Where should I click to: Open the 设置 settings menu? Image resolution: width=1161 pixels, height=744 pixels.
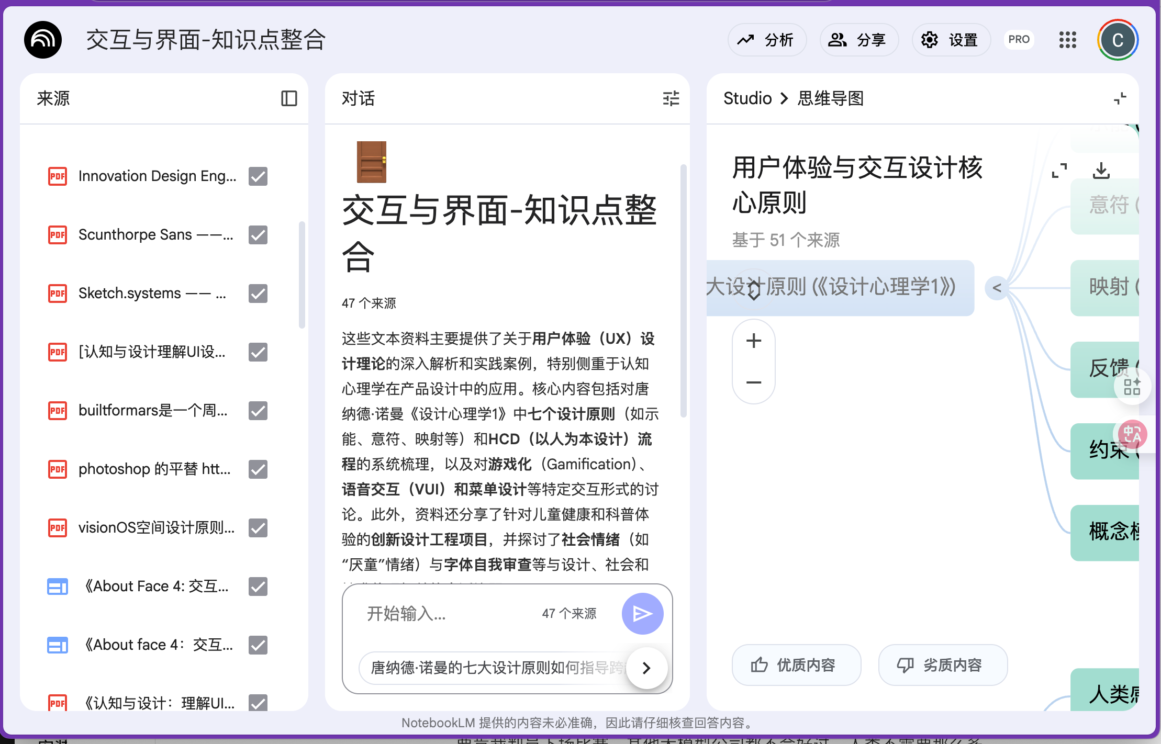point(951,40)
